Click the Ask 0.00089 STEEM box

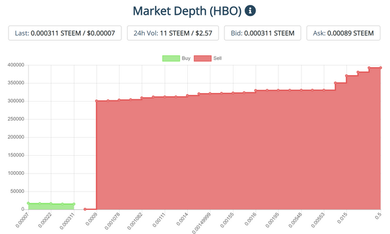pyautogui.click(x=343, y=33)
